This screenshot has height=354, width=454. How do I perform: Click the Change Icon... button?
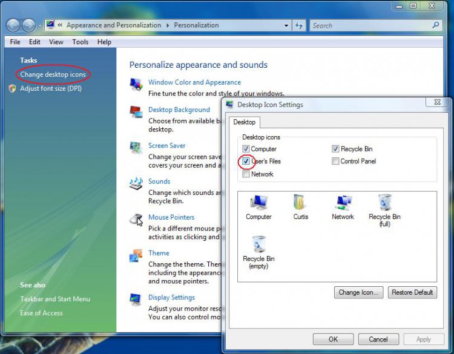click(358, 292)
